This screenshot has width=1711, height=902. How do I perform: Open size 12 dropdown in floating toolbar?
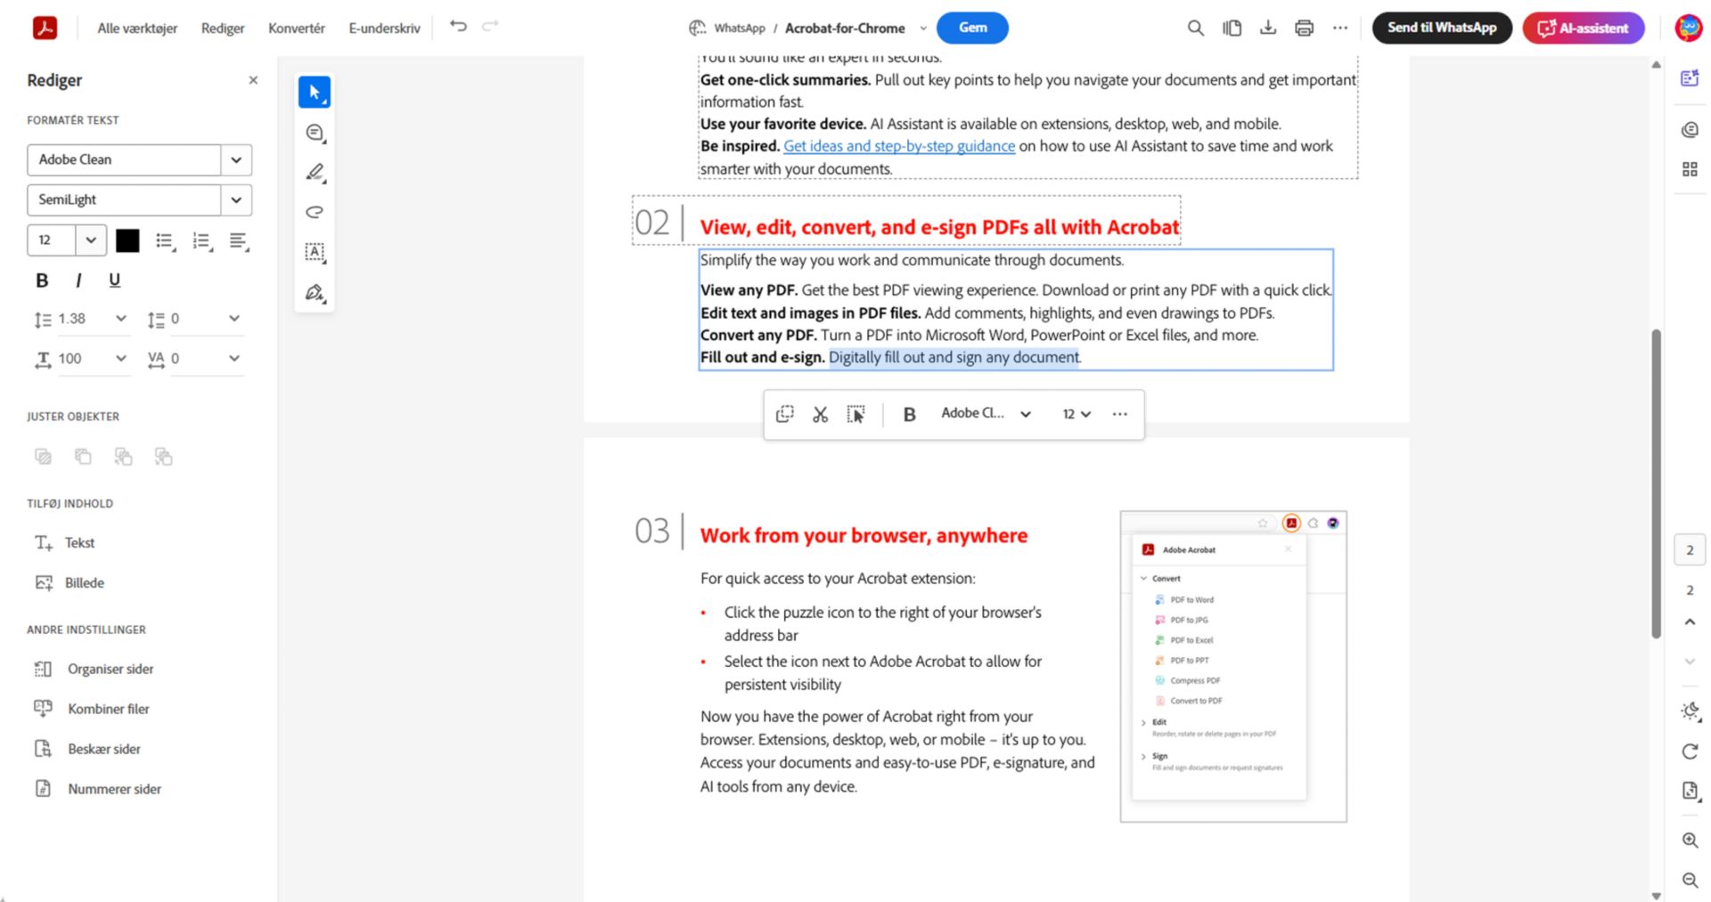click(x=1077, y=414)
